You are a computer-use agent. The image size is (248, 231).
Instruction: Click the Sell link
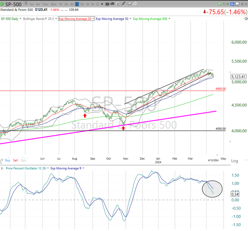[x=15, y=160]
